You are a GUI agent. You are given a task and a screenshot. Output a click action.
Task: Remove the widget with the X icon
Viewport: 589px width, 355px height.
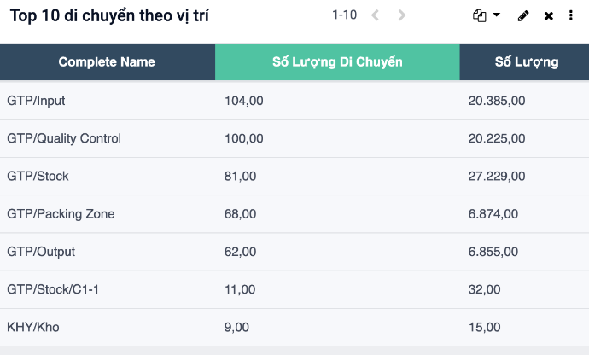549,16
